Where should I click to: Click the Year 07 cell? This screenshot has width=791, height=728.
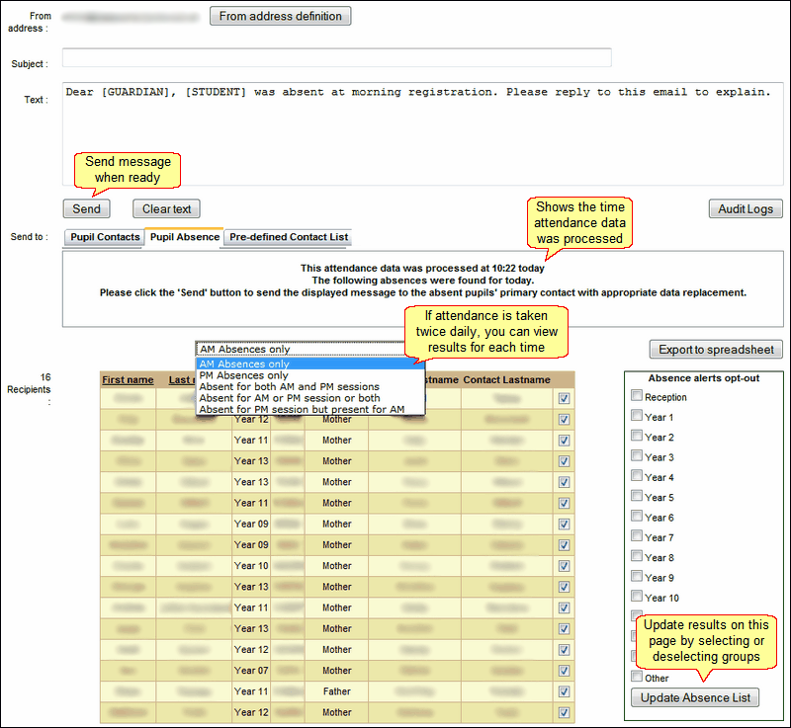251,671
